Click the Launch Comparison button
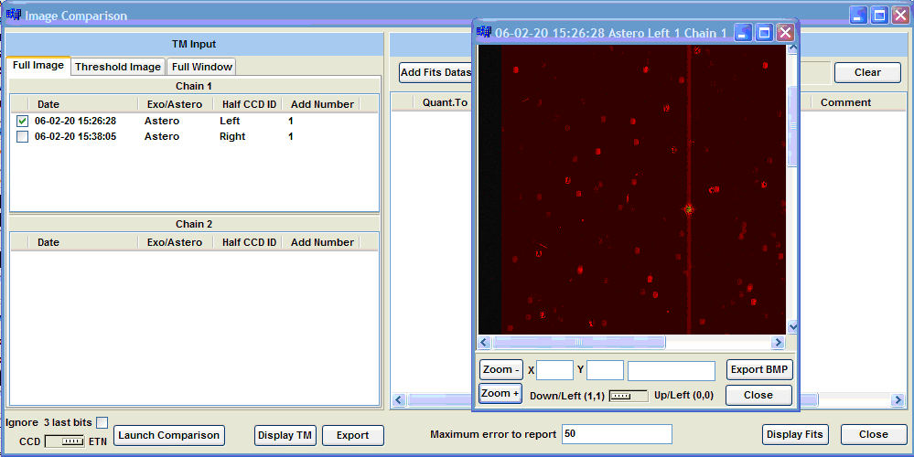This screenshot has height=457, width=914. click(x=169, y=435)
